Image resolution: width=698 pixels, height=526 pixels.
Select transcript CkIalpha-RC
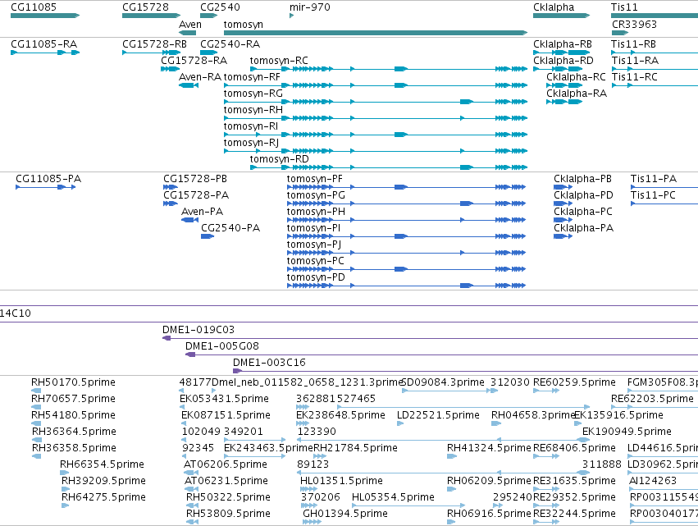tap(576, 77)
